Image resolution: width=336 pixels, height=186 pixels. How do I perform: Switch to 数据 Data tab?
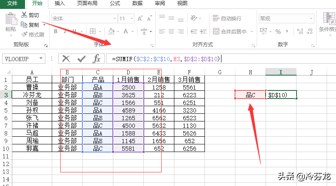pos(137,3)
